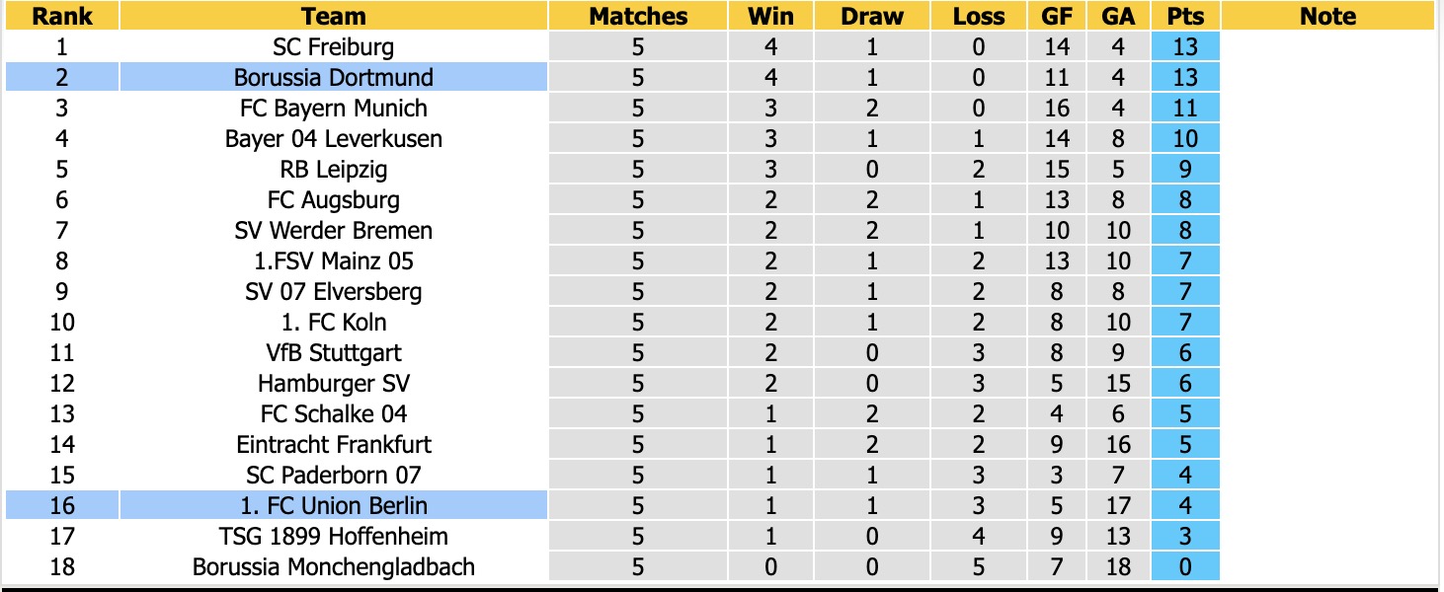Select highlighted Borussia Dortmund team
The height and width of the screenshot is (592, 1444).
(334, 77)
